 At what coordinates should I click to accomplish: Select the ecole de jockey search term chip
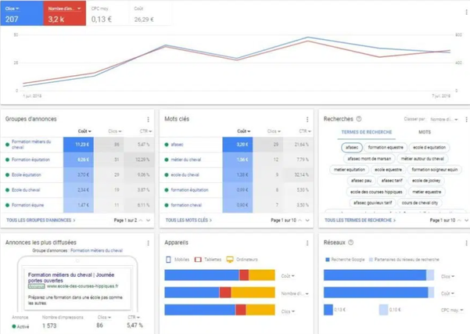(x=426, y=181)
